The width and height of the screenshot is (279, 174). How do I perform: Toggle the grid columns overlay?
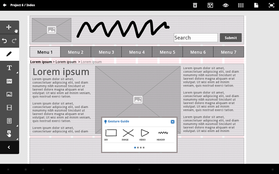coord(241,5)
